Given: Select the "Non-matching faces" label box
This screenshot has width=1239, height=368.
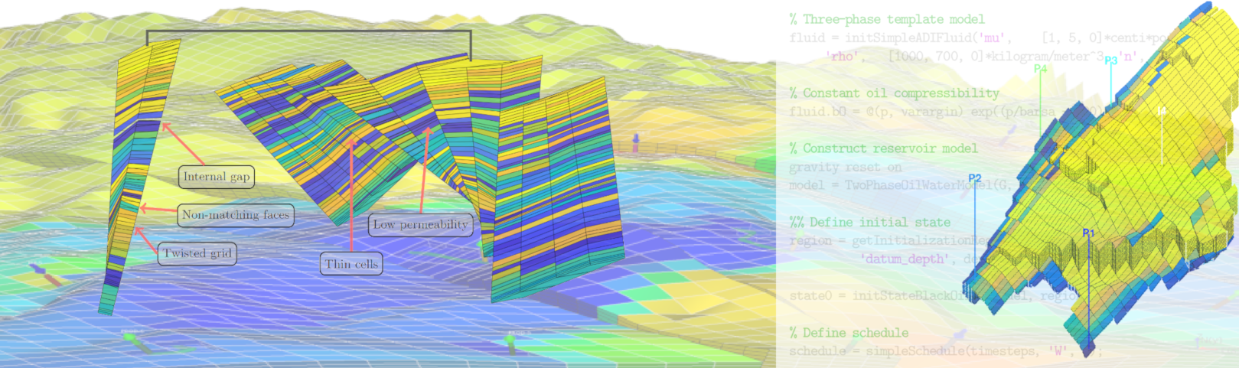Looking at the screenshot, I should pos(236,215).
